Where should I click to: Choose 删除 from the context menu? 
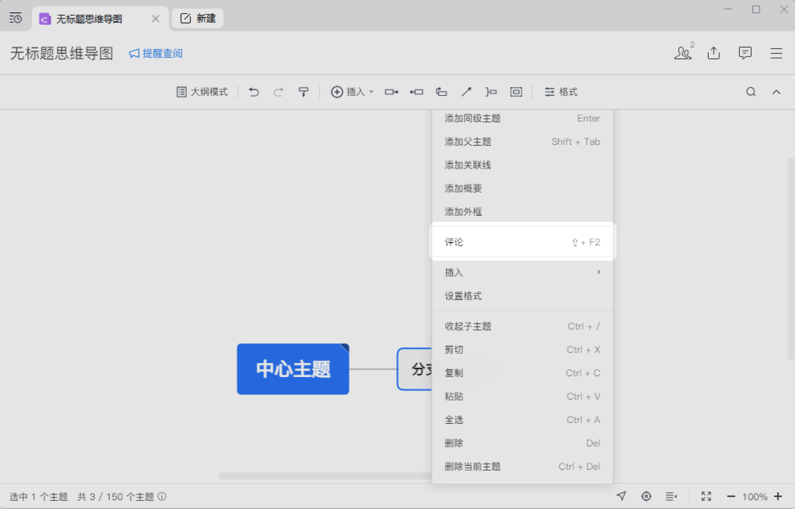click(522, 443)
